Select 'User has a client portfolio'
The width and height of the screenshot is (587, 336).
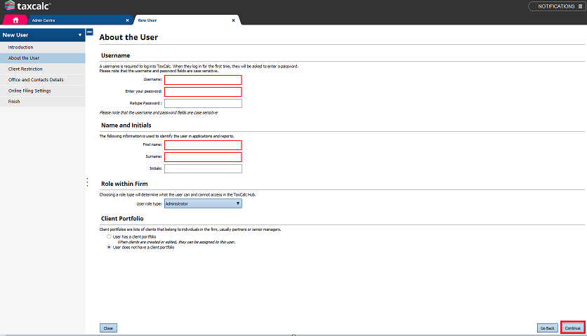point(108,237)
